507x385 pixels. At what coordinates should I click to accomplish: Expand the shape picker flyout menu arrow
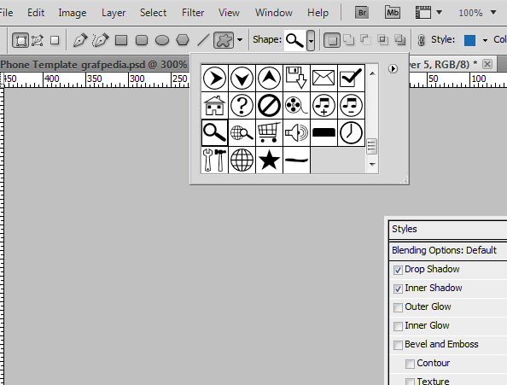tap(393, 69)
